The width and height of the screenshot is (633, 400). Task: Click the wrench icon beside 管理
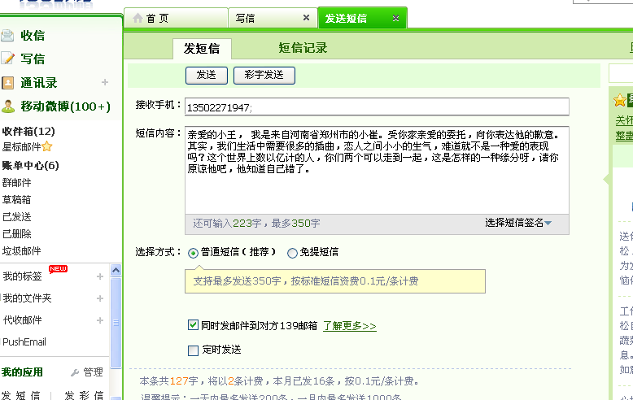(75, 372)
